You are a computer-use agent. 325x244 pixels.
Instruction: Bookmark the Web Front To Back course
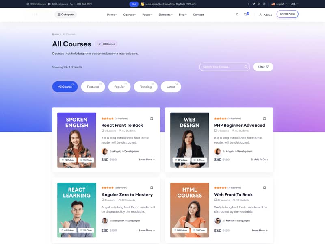[264, 188]
